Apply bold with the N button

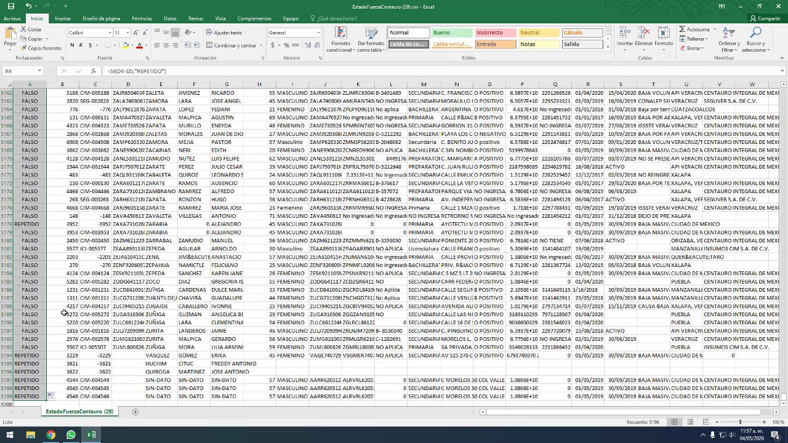pos(72,45)
